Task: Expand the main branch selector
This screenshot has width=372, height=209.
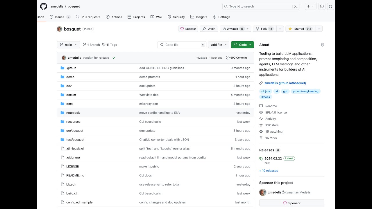Action: (x=69, y=45)
